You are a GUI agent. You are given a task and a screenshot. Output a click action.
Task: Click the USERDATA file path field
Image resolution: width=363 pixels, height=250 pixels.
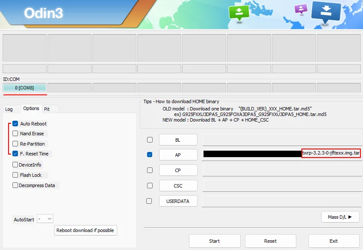(x=281, y=201)
